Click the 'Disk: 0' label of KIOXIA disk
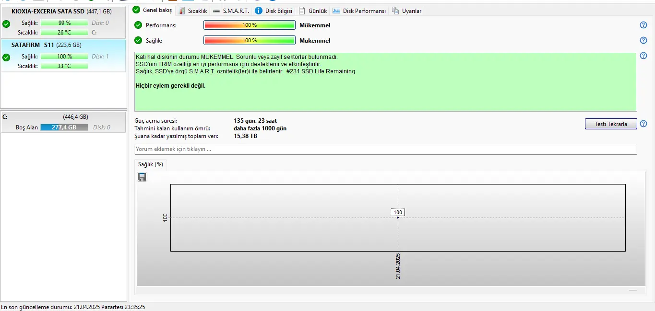This screenshot has height=311, width=655. tap(100, 23)
